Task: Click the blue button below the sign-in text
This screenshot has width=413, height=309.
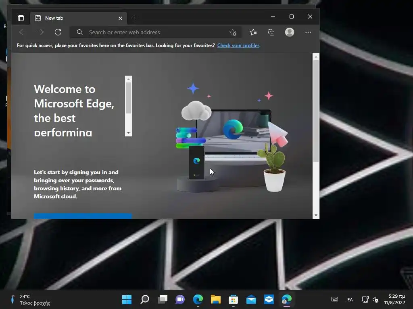Action: click(x=83, y=216)
